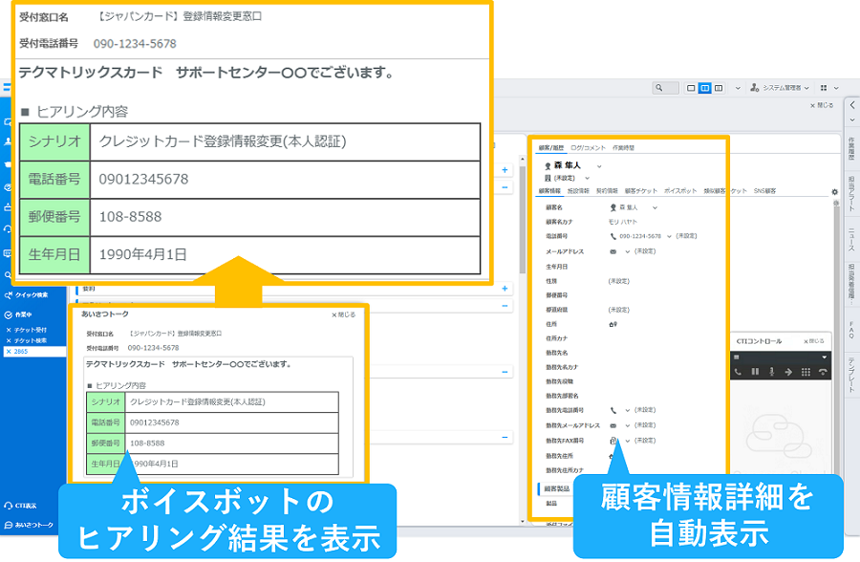This screenshot has width=860, height=562.
Task: Click the hold/pause icon in CTIコントロール
Action: point(756,372)
